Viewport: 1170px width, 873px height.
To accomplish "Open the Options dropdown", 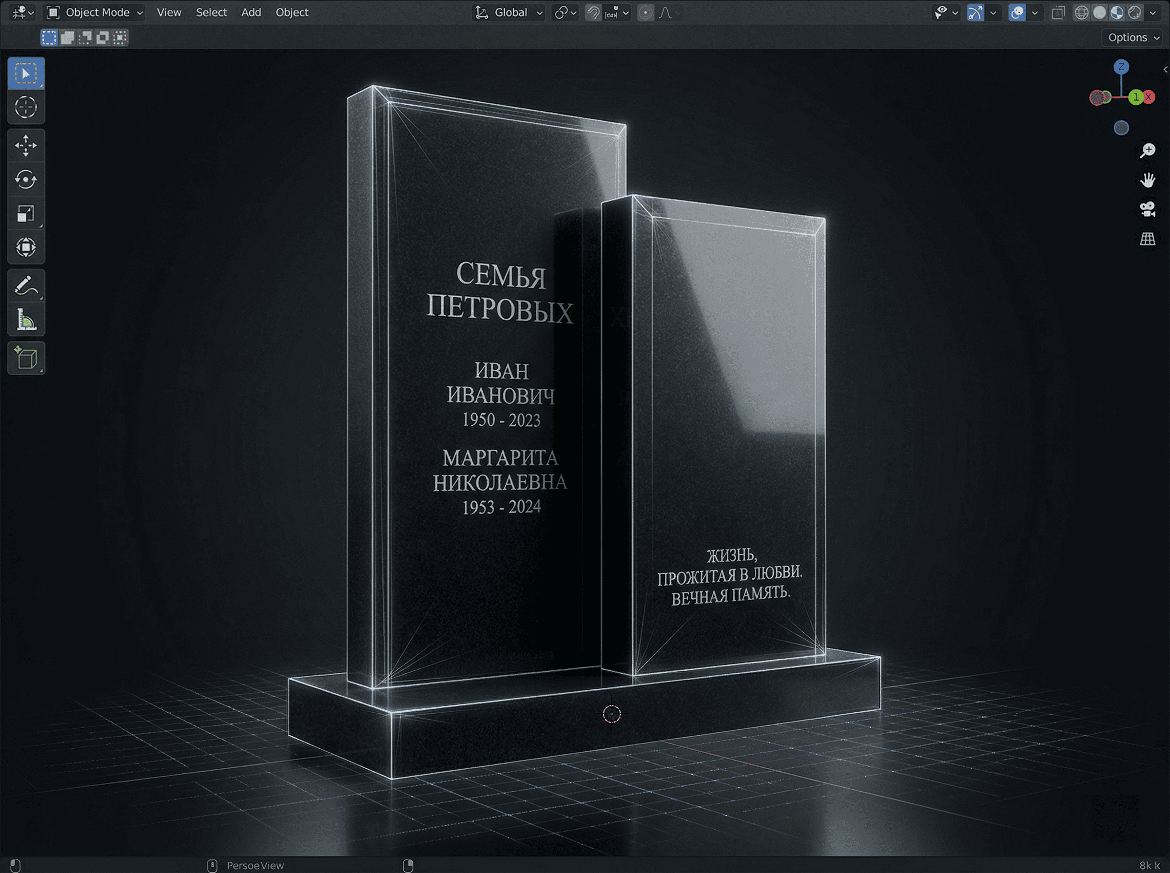I will coord(1132,38).
